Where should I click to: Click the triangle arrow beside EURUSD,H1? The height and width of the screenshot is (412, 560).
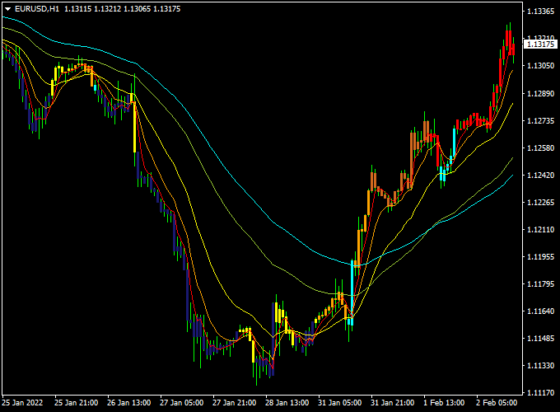7,9
